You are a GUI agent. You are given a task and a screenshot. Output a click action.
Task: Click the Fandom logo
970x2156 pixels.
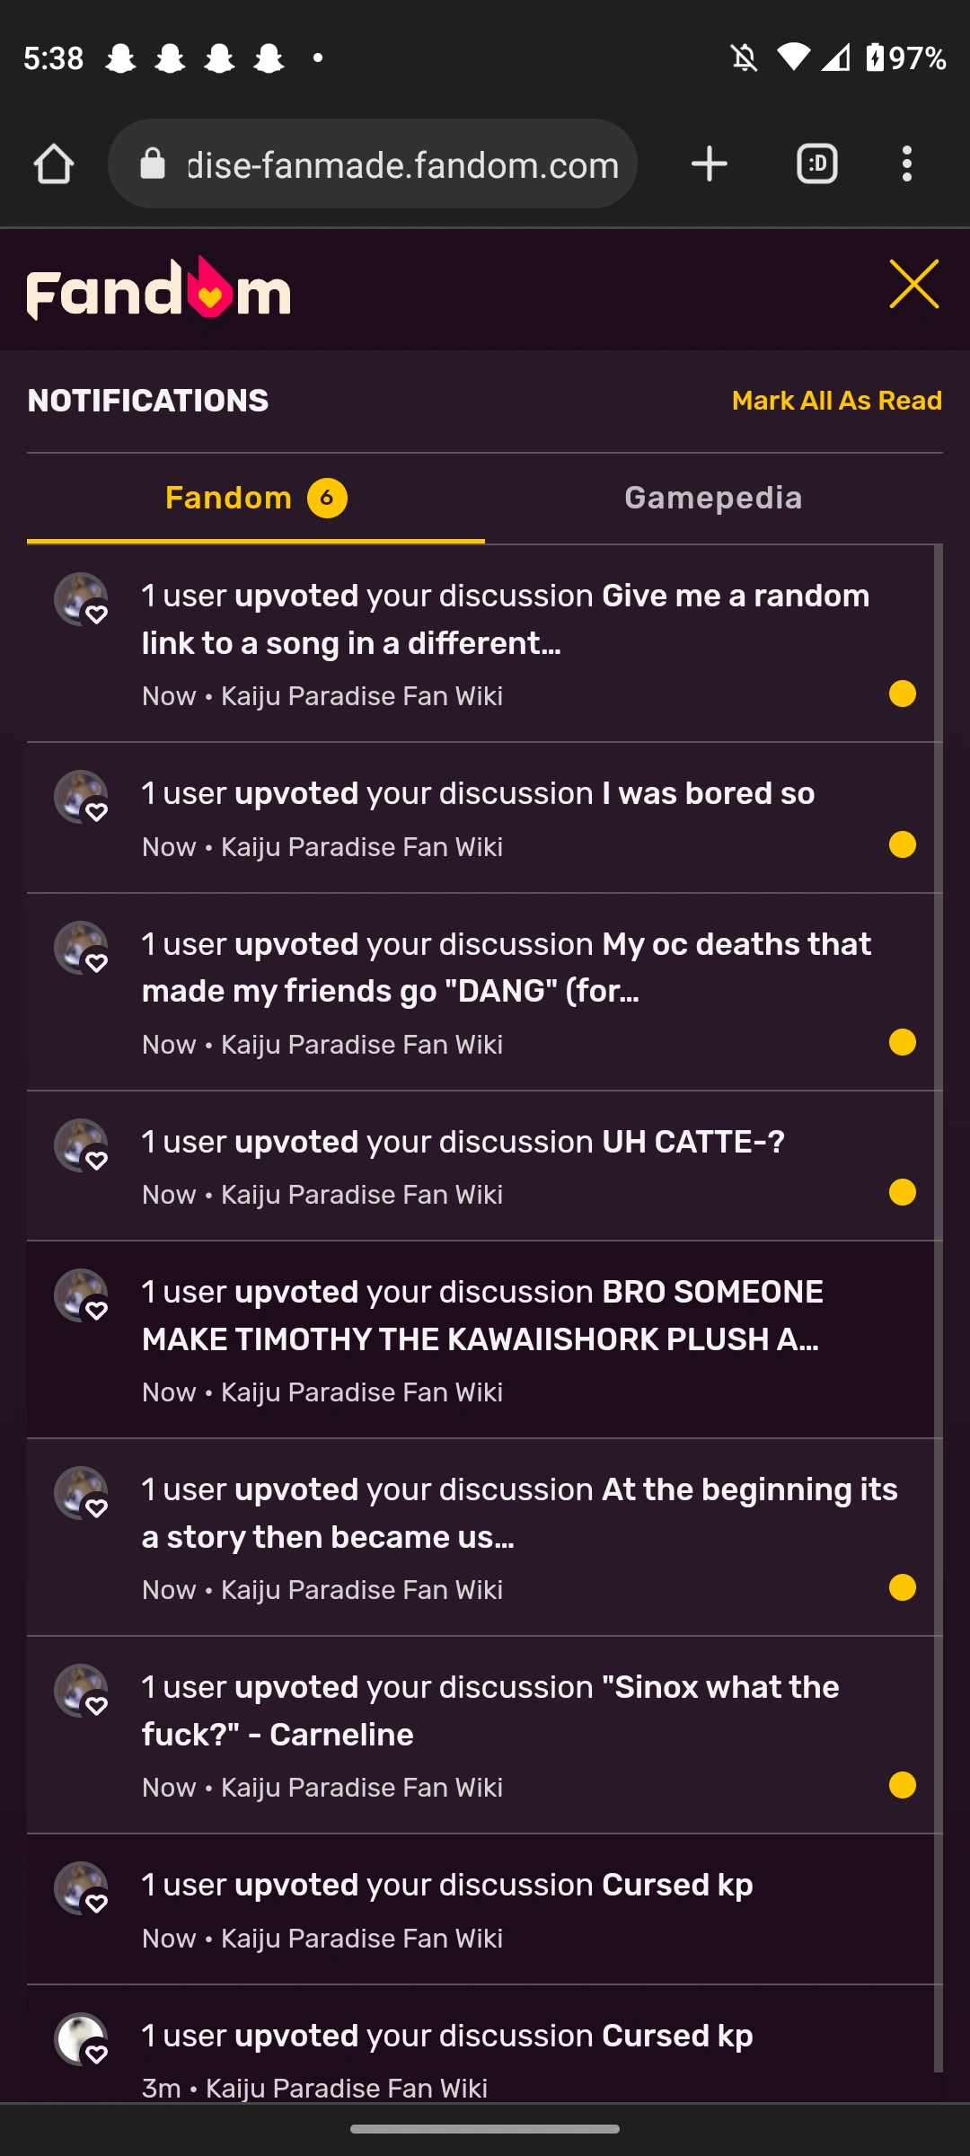[159, 289]
